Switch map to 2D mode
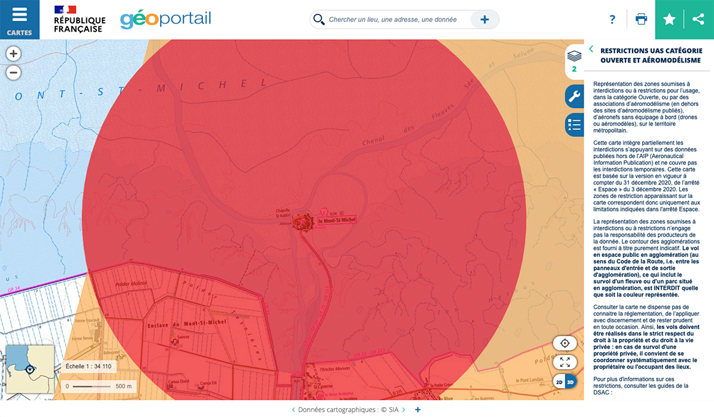714x417 pixels. [x=559, y=382]
